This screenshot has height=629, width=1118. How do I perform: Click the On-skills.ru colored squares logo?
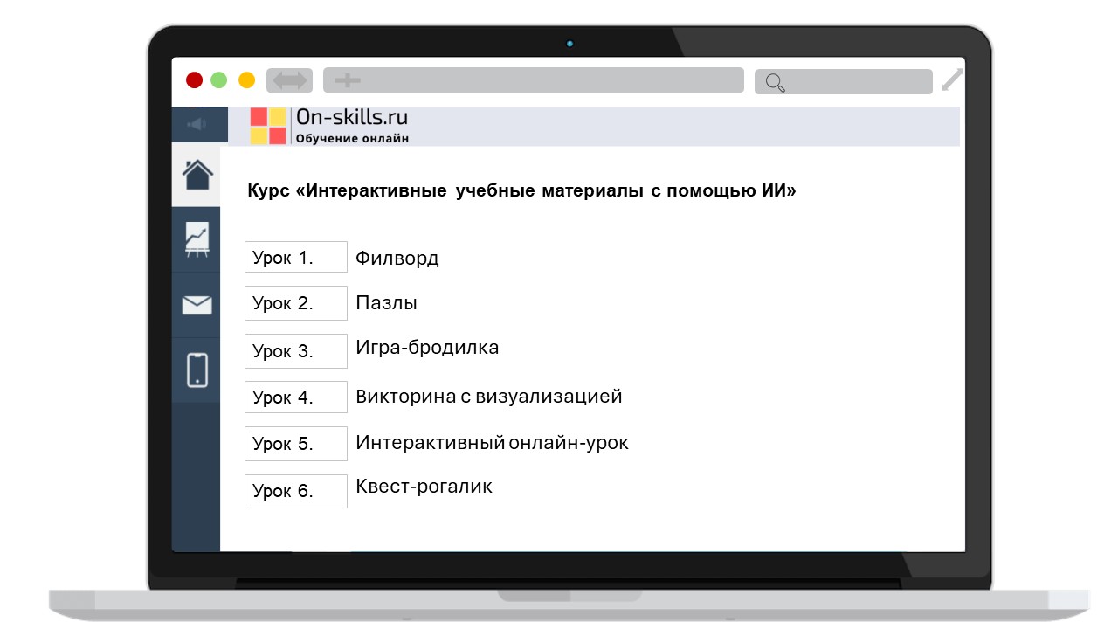click(268, 126)
